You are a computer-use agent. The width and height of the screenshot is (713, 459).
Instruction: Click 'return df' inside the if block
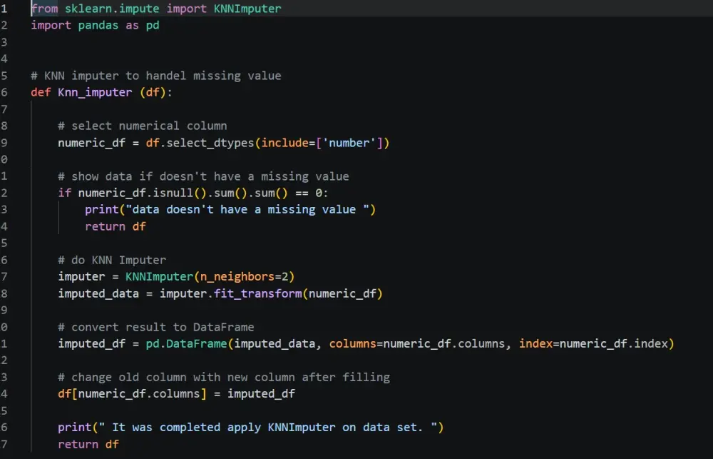coord(116,227)
